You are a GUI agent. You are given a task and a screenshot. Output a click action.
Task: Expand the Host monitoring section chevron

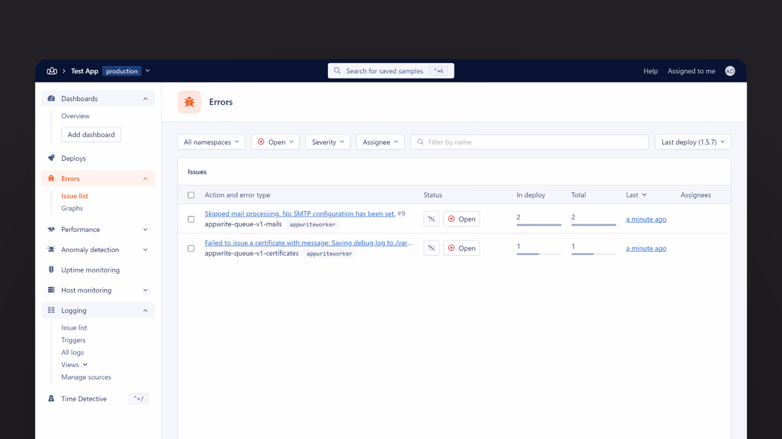pos(145,290)
